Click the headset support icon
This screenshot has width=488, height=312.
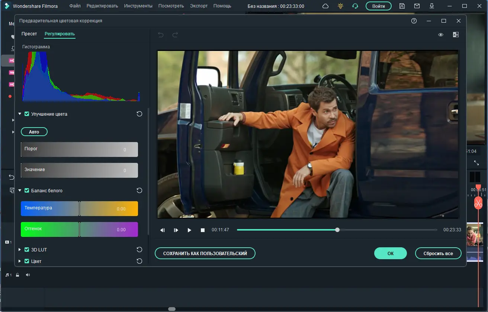coord(355,6)
